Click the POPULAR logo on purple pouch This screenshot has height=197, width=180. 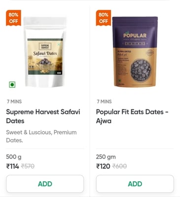click(135, 35)
